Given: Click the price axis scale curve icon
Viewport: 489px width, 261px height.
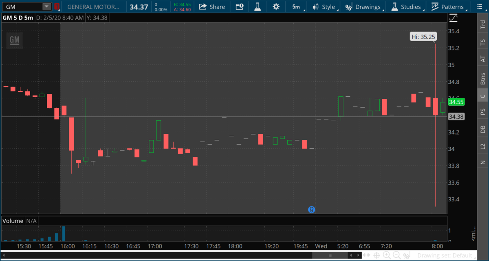Looking at the screenshot, I should (x=453, y=18).
